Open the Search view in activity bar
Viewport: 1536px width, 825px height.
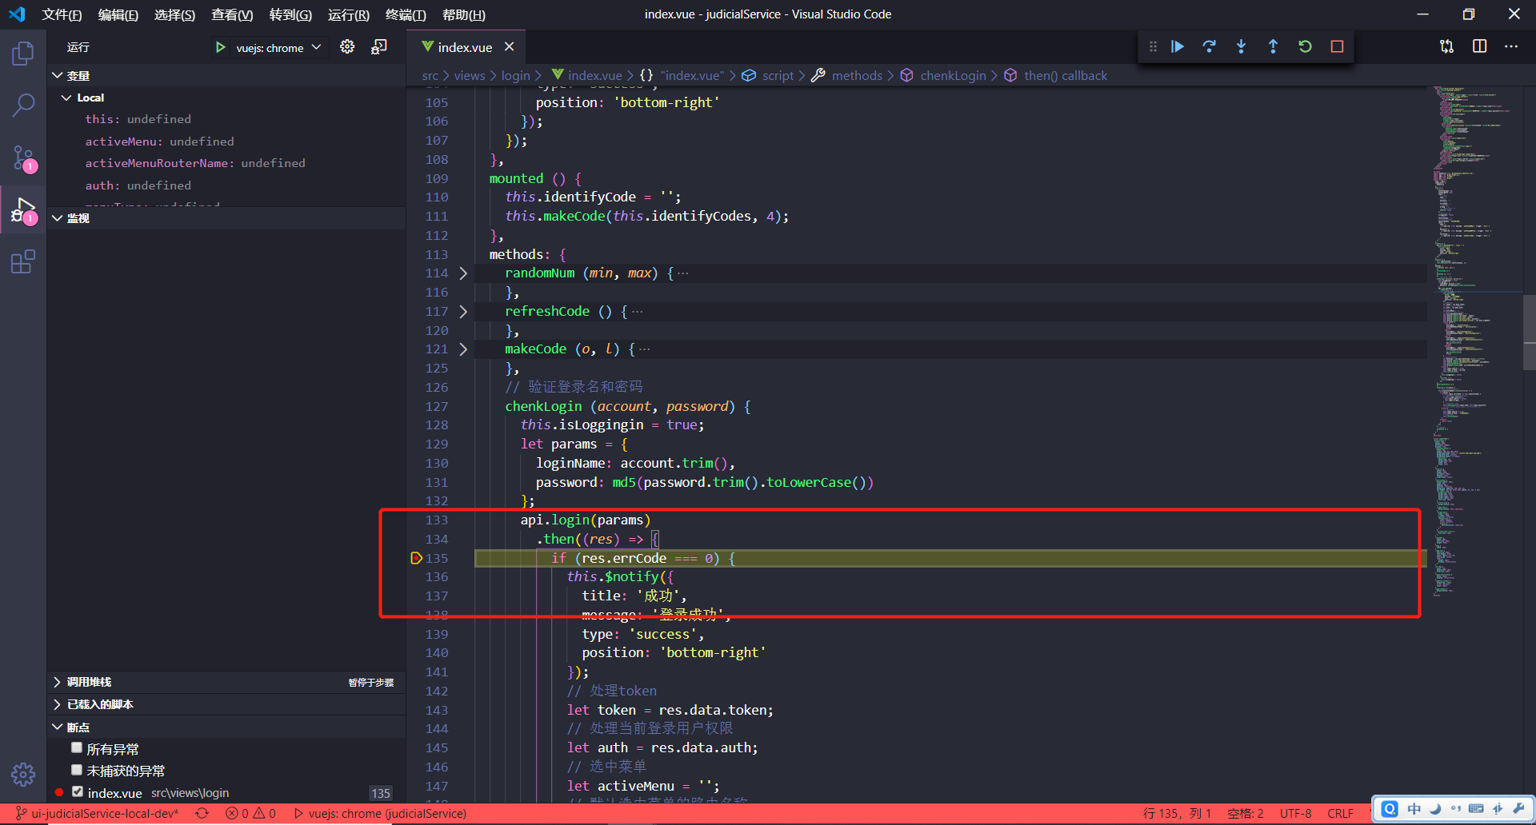23,105
